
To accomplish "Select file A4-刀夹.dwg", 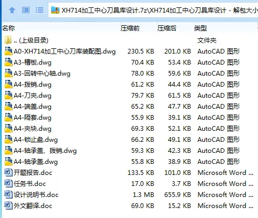I will [33, 96].
